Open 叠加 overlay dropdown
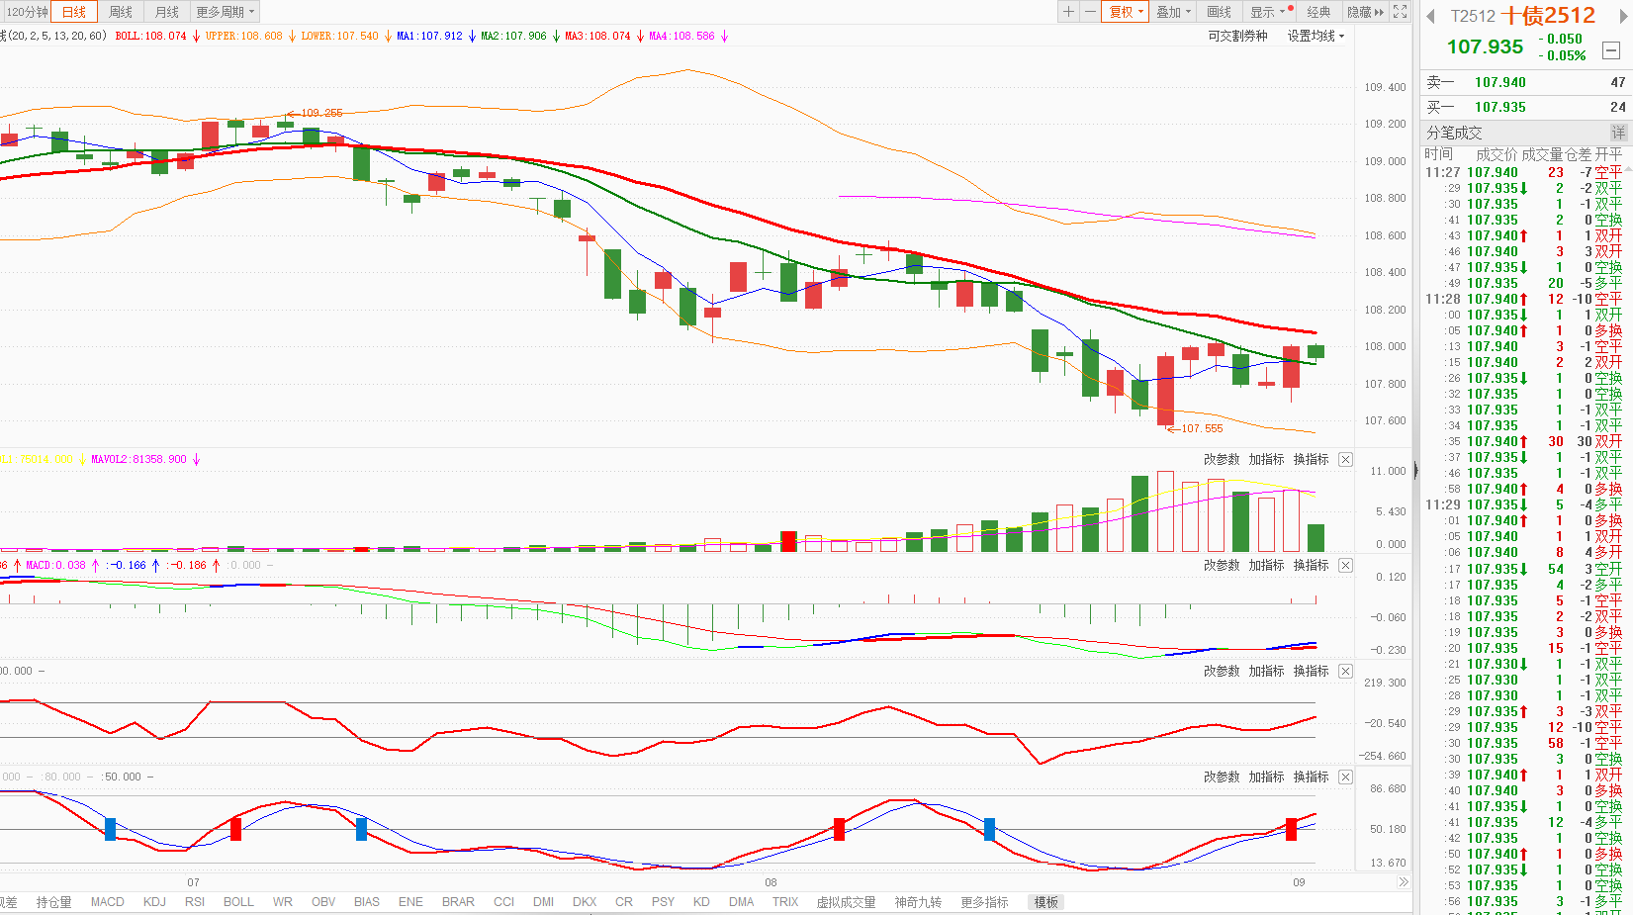The height and width of the screenshot is (915, 1633). click(1174, 12)
